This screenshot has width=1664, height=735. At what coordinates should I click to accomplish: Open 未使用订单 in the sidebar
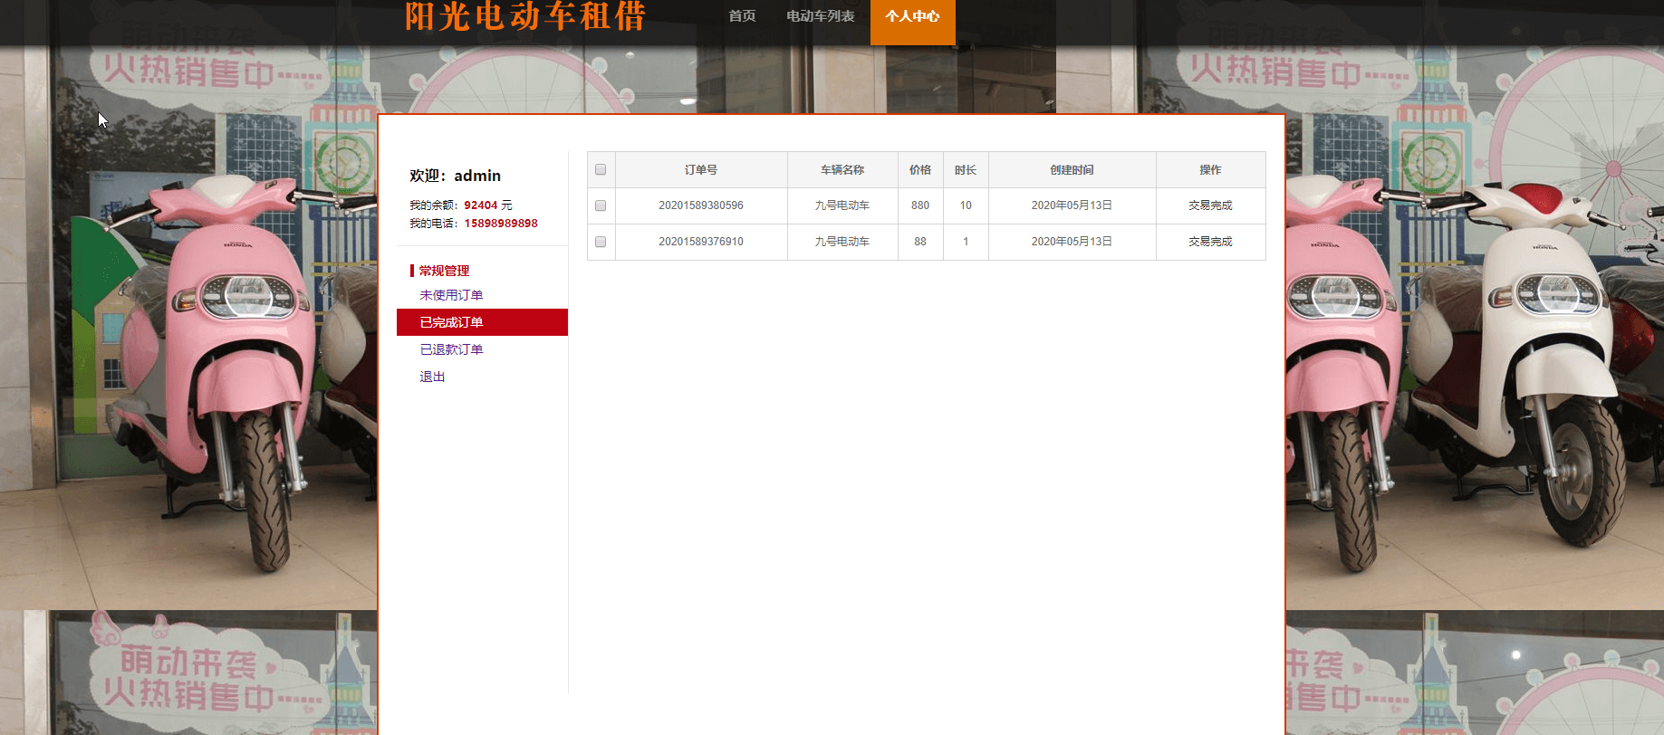coord(451,295)
